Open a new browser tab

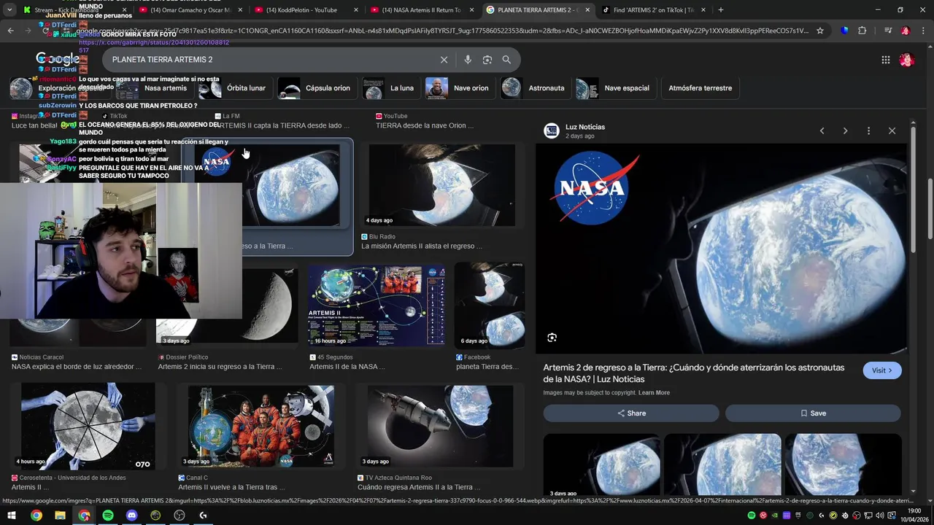coord(721,9)
